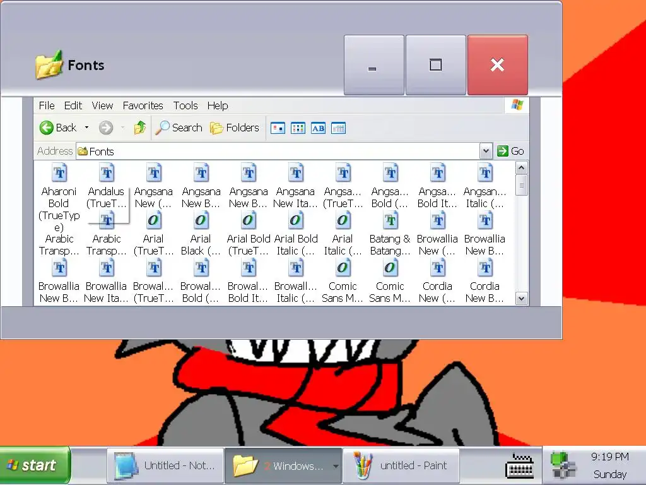Select the Andalus font icon
Screen dimensions: 646x485
click(x=107, y=172)
